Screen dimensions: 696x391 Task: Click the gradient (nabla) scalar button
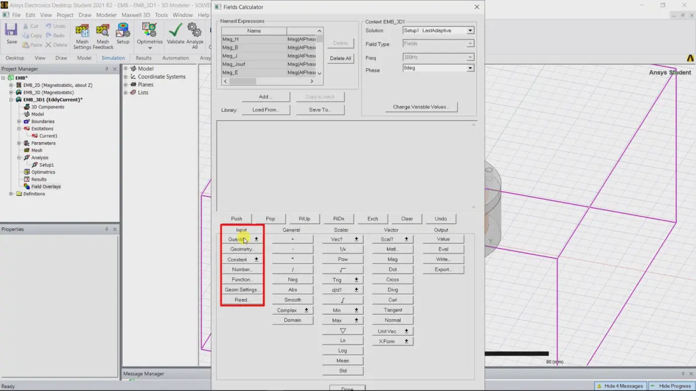tap(343, 331)
